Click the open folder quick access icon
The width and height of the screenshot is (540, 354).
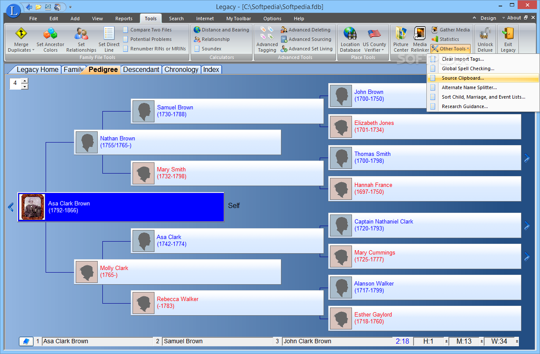coord(39,7)
